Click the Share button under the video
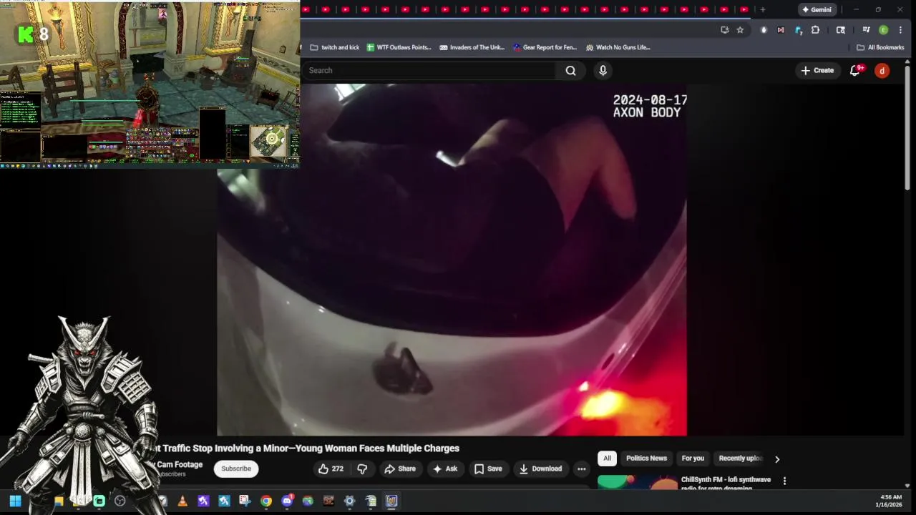This screenshot has height=515, width=916. coord(400,469)
